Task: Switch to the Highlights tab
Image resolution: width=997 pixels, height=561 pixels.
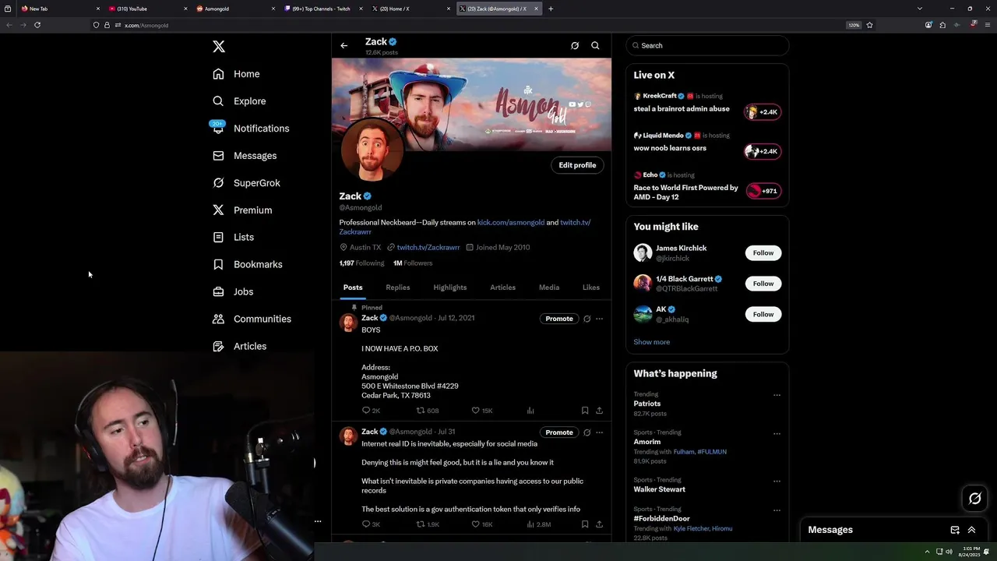Action: click(x=449, y=288)
